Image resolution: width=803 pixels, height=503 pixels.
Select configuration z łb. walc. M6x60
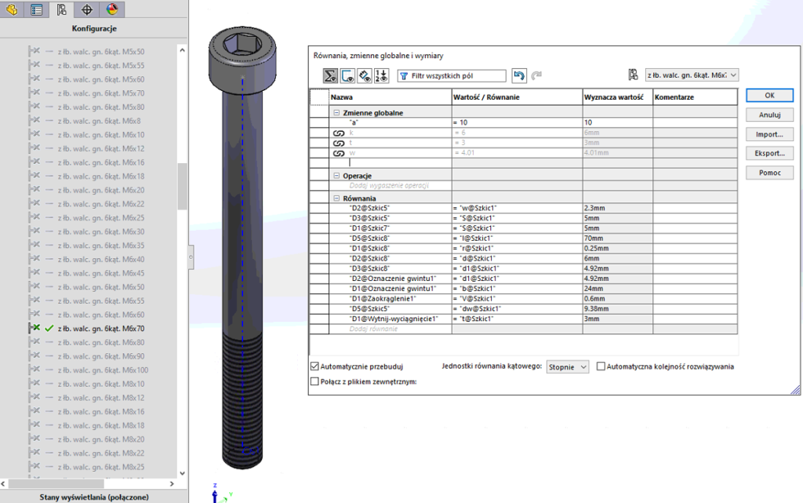click(101, 315)
